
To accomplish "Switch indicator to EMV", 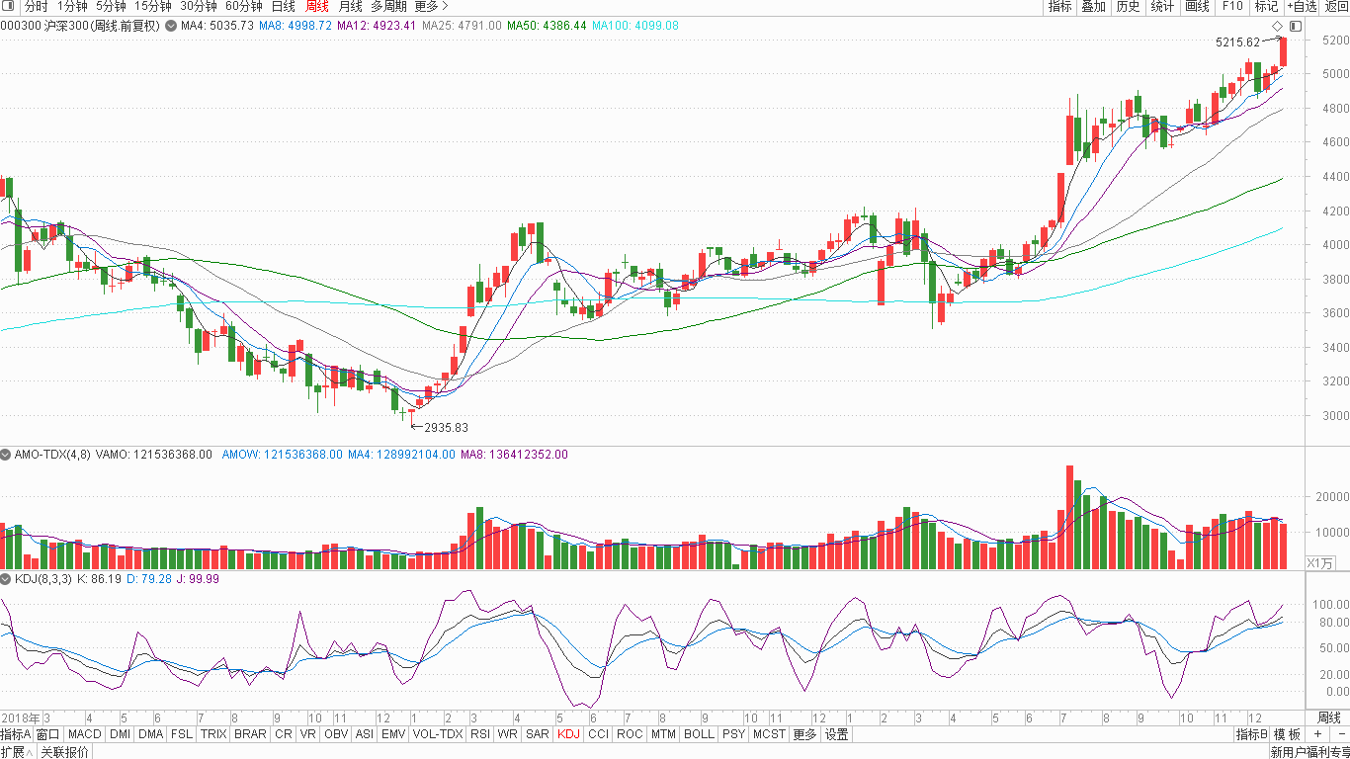I will [x=393, y=734].
